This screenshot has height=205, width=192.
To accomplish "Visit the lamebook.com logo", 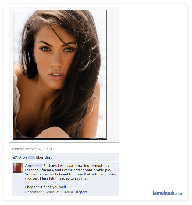I will pos(168,193).
